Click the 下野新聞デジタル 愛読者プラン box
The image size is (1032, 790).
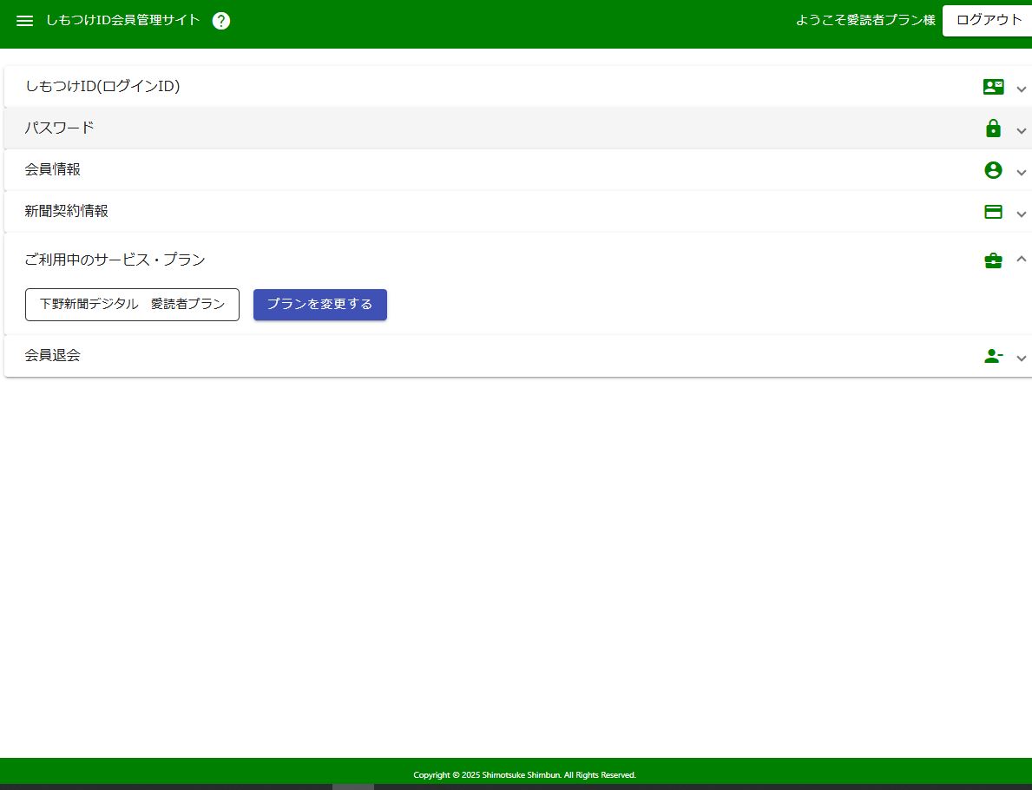[132, 305]
